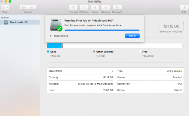Image resolution: width=189 pixels, height=116 pixels.
Task: Click the "PCI" connection value
Action: point(180,84)
